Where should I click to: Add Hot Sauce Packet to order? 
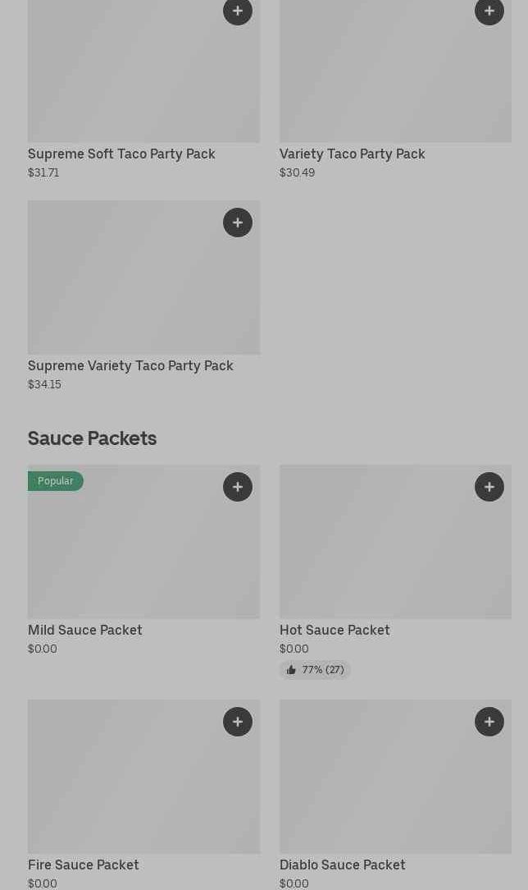pyautogui.click(x=489, y=487)
